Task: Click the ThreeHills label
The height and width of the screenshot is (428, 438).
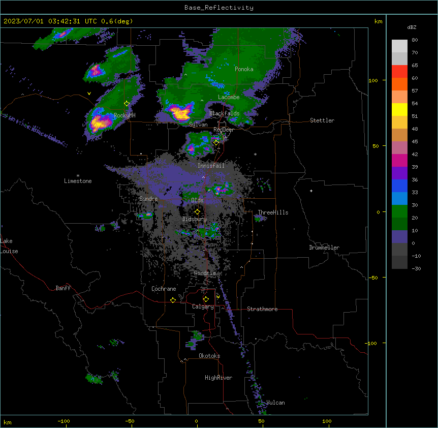Action: (x=273, y=212)
